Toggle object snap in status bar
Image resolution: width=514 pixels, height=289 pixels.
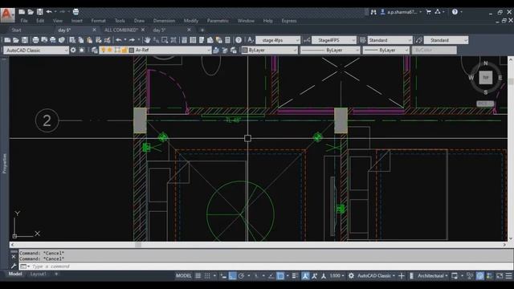pos(280,276)
